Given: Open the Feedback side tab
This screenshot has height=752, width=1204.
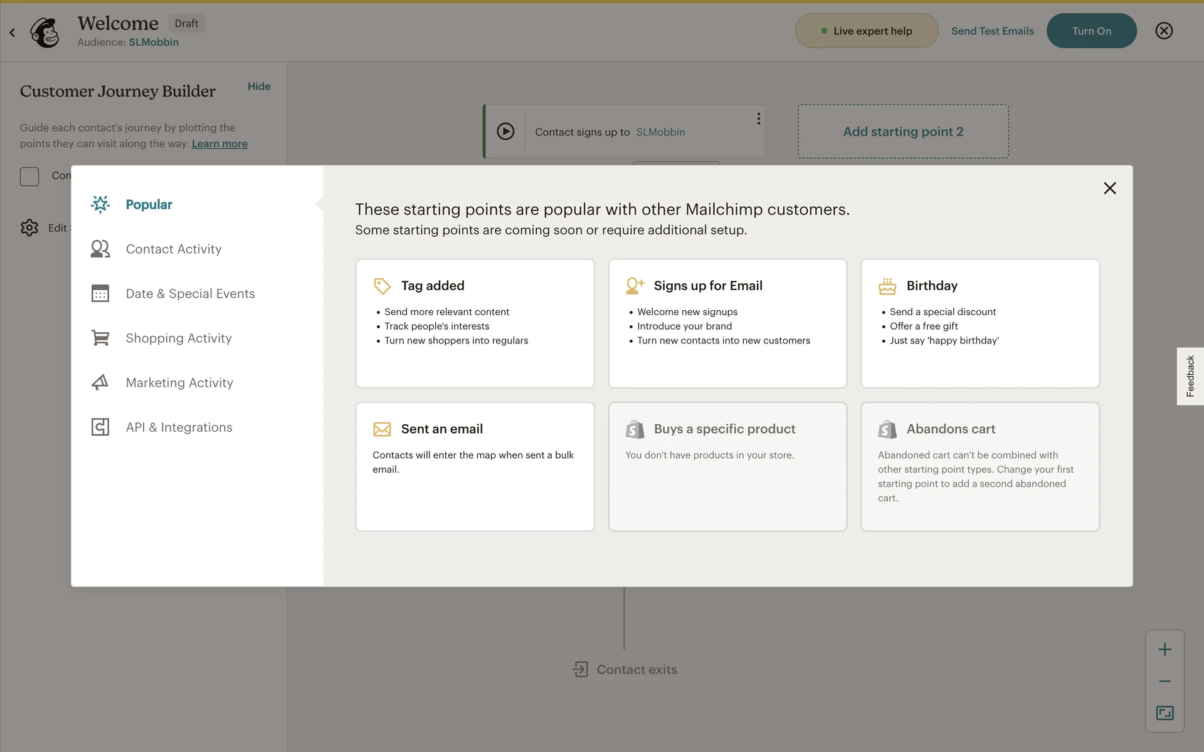Looking at the screenshot, I should (x=1190, y=376).
